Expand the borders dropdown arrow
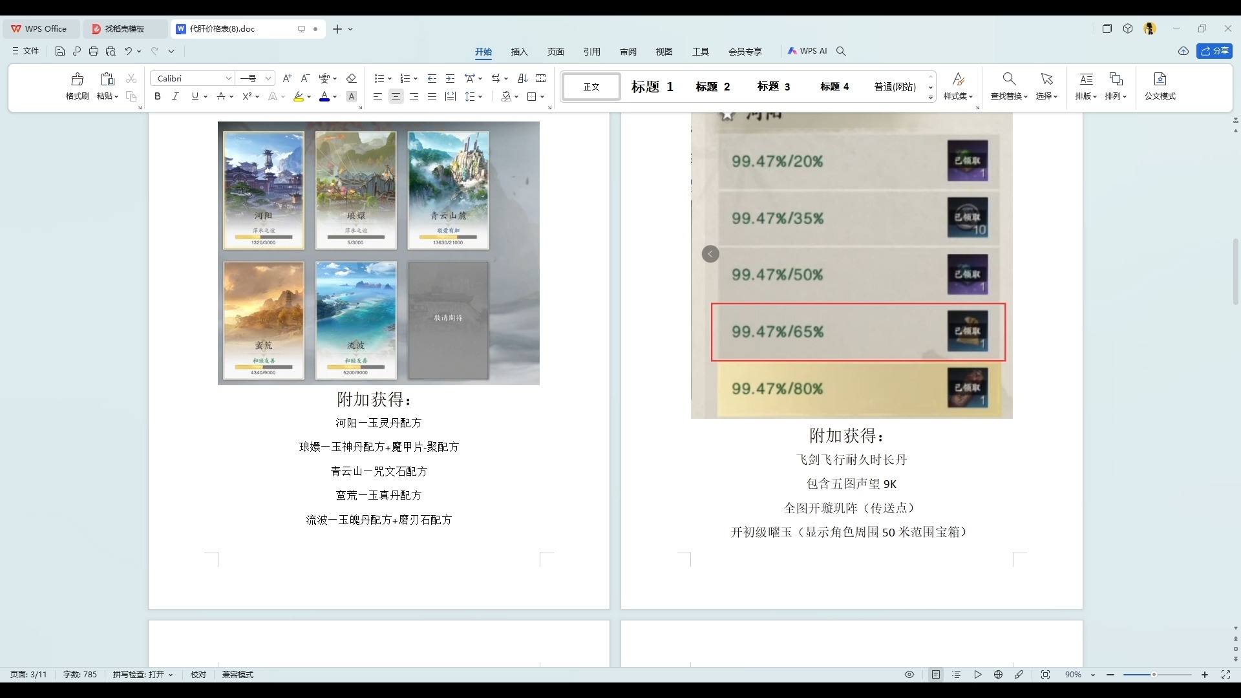This screenshot has width=1241, height=698. coord(542,97)
